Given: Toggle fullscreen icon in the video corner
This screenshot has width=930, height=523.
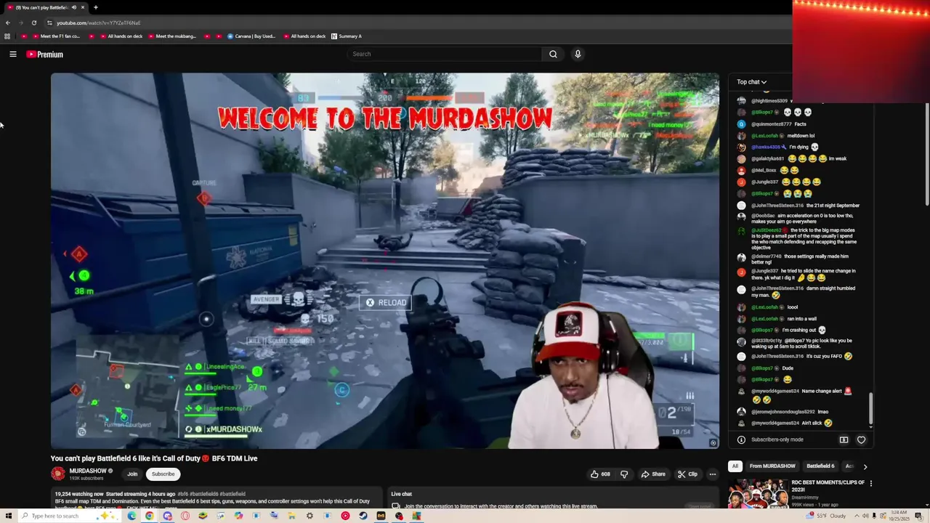Looking at the screenshot, I should pyautogui.click(x=713, y=442).
